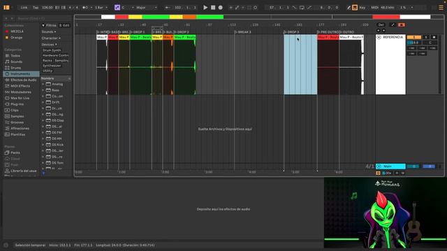Open the Plug-ins category icon
This screenshot has width=447, height=251.
tap(7, 104)
